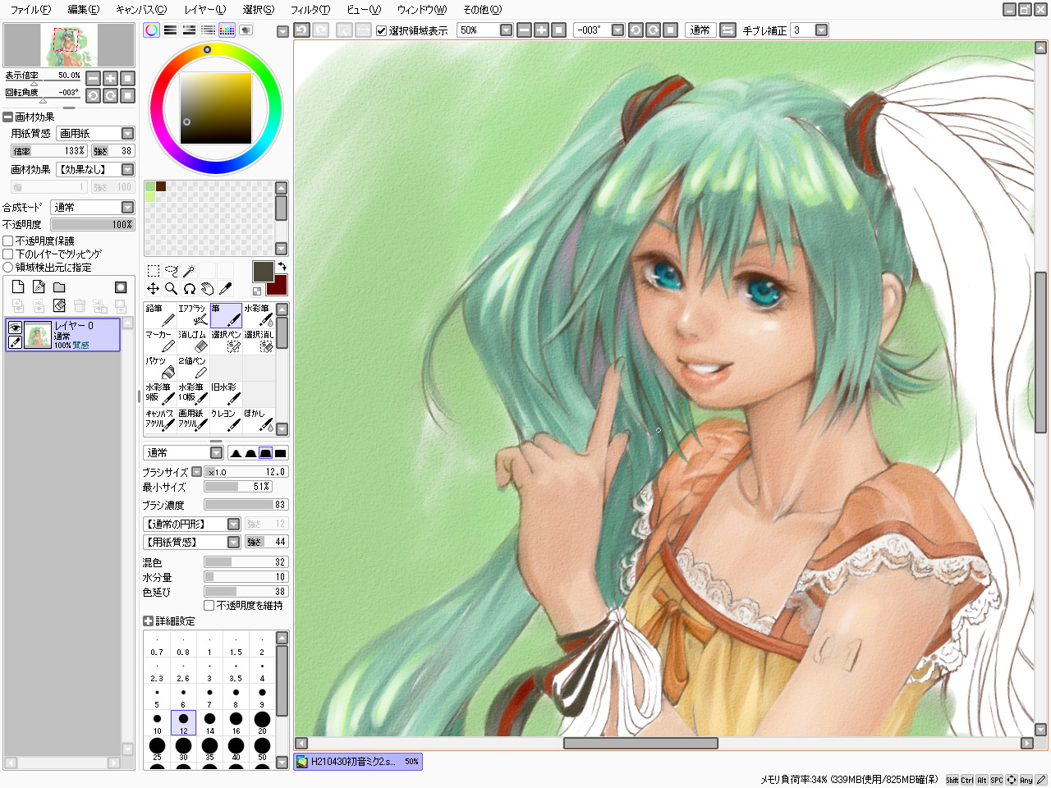Select the 2値ペン binary pen tool
The image size is (1051, 788).
point(193,369)
